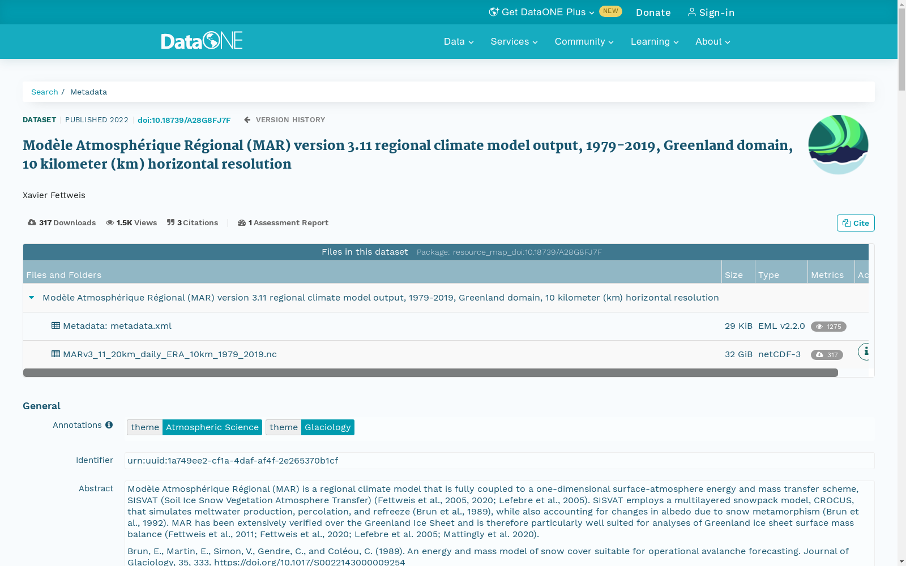The width and height of the screenshot is (906, 566).
Task: Click the DataONE logo
Action: click(x=202, y=41)
